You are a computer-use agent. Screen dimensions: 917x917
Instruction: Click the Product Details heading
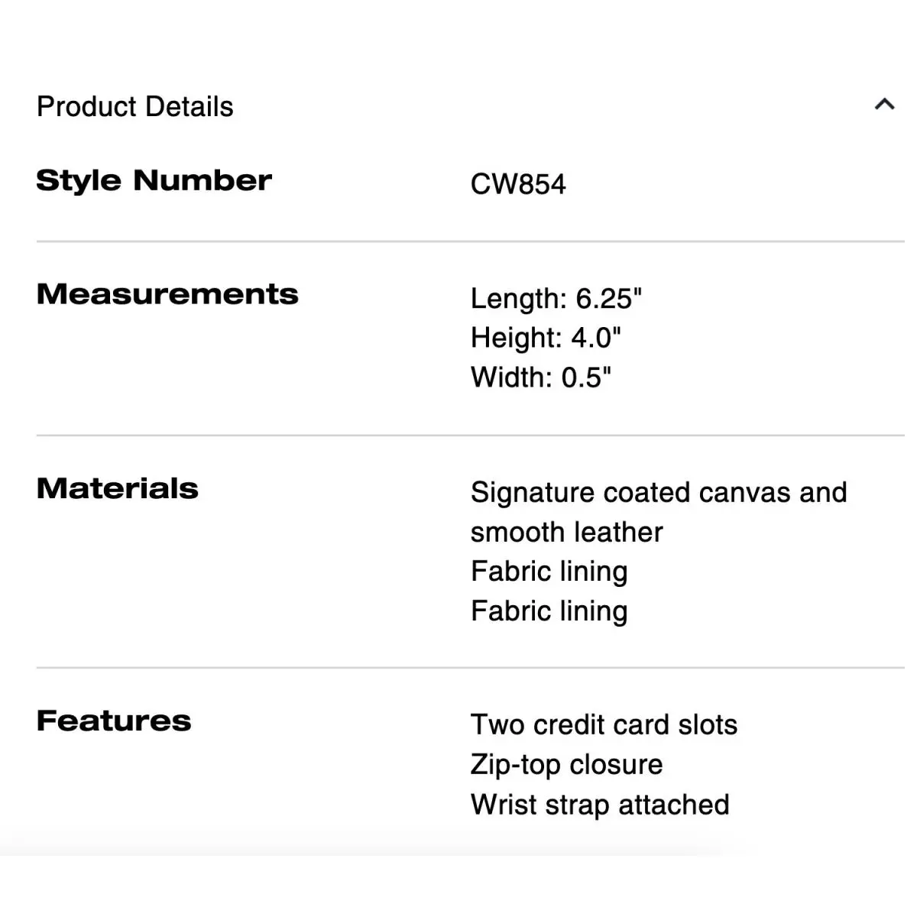click(135, 107)
